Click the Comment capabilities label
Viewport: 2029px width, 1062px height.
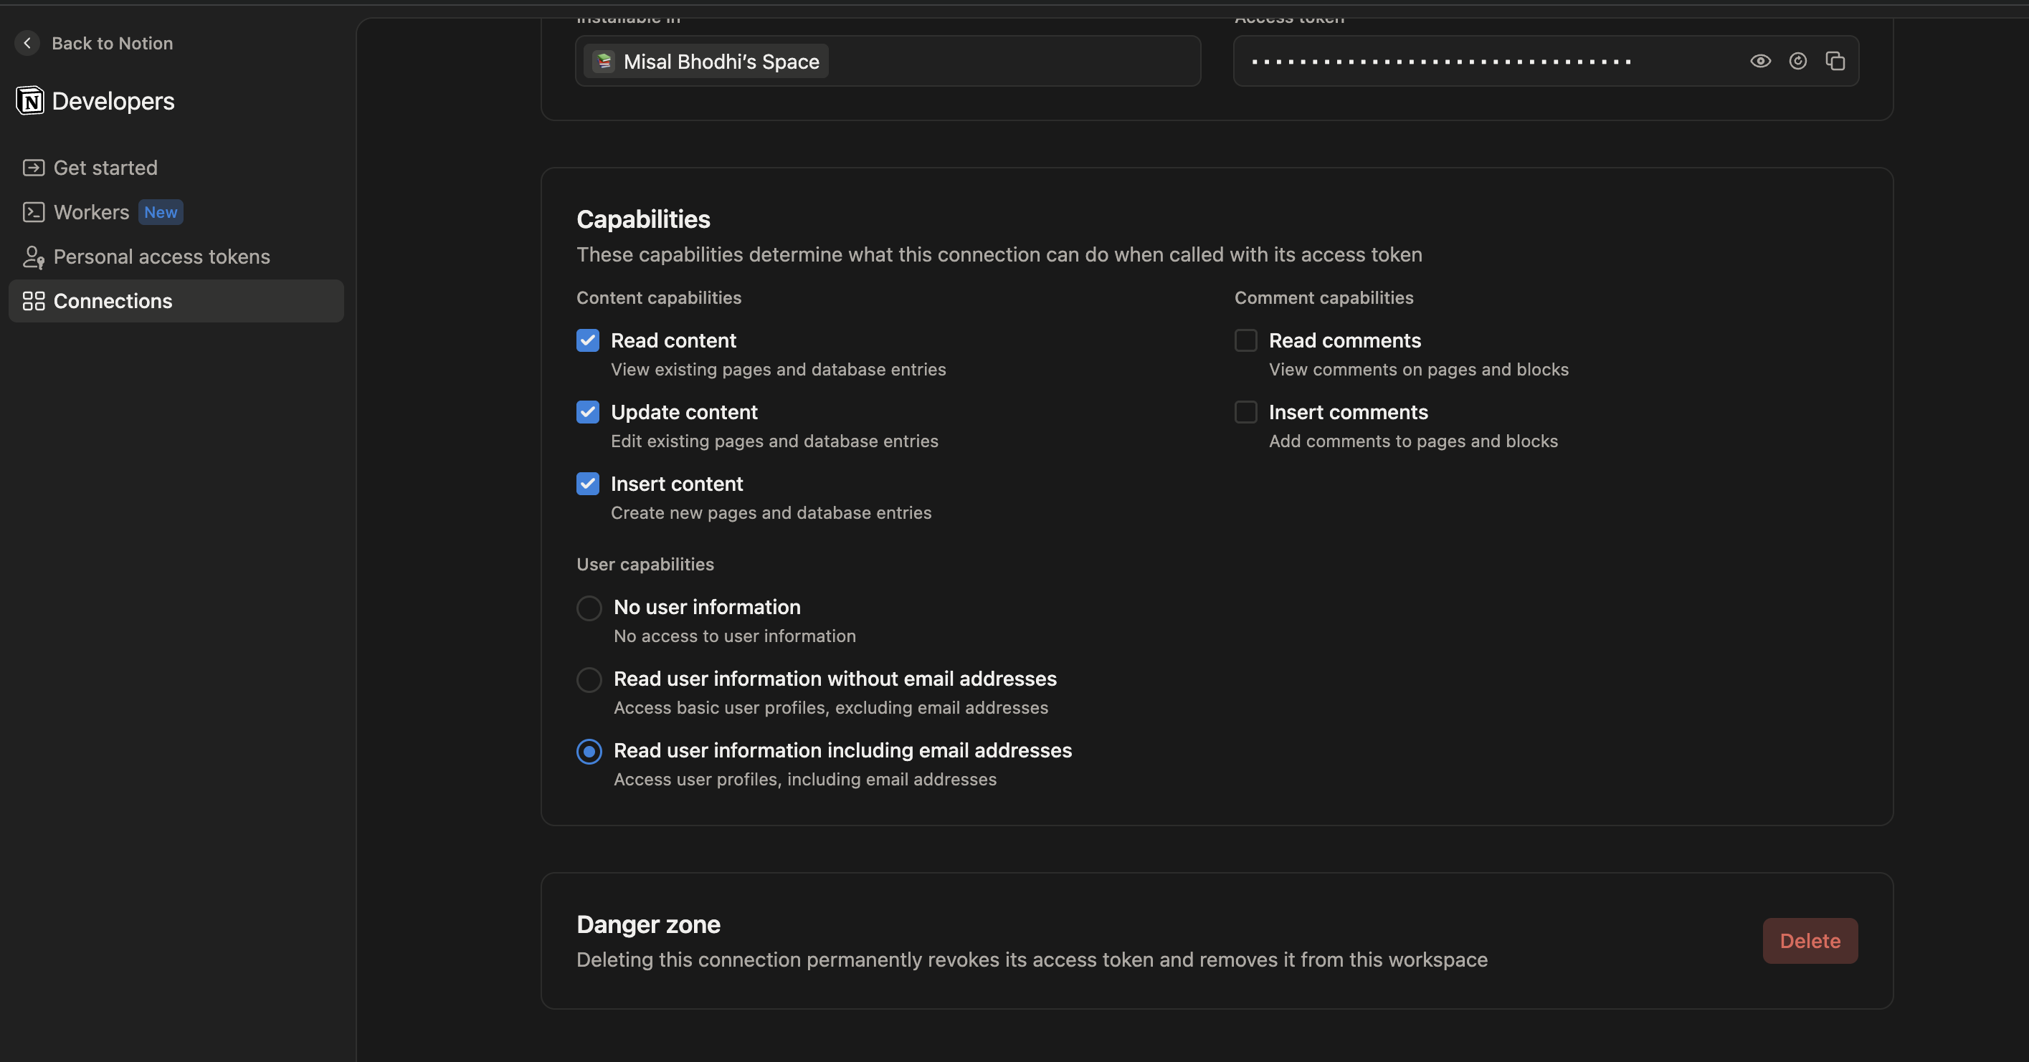(x=1324, y=297)
